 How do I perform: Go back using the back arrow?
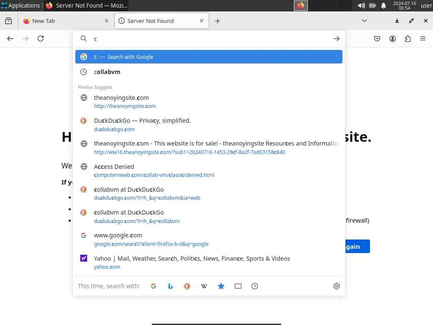(x=10, y=39)
